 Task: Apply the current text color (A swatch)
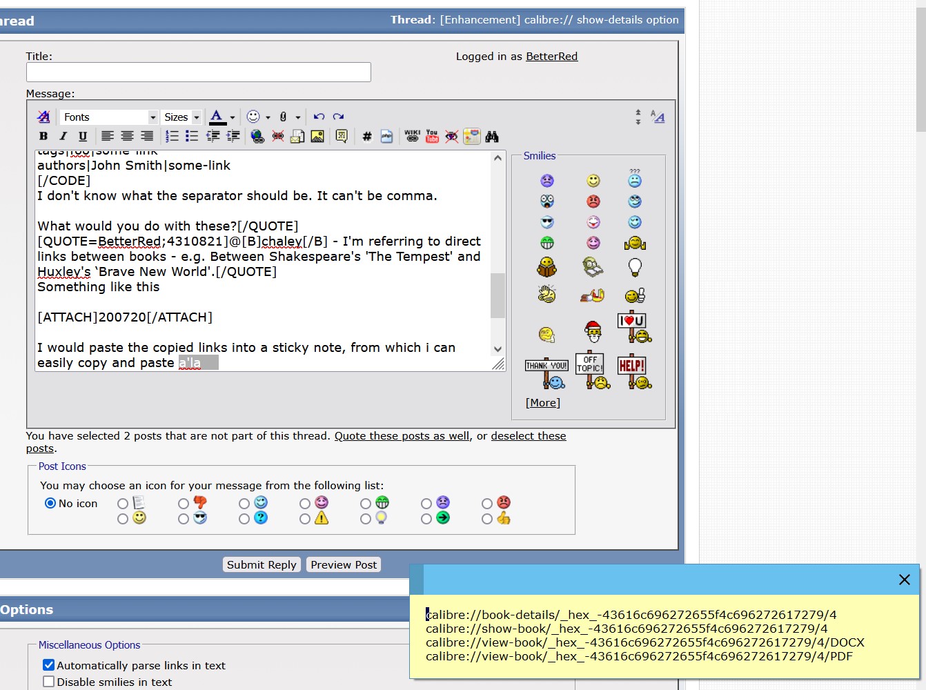tap(217, 117)
